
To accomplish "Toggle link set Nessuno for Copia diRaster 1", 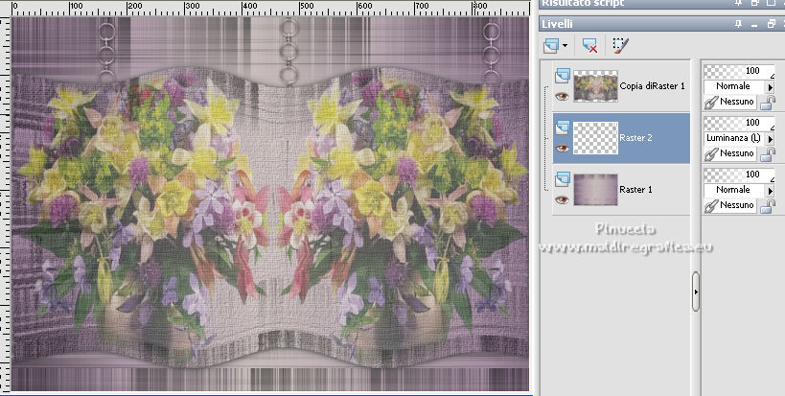I will [730, 103].
